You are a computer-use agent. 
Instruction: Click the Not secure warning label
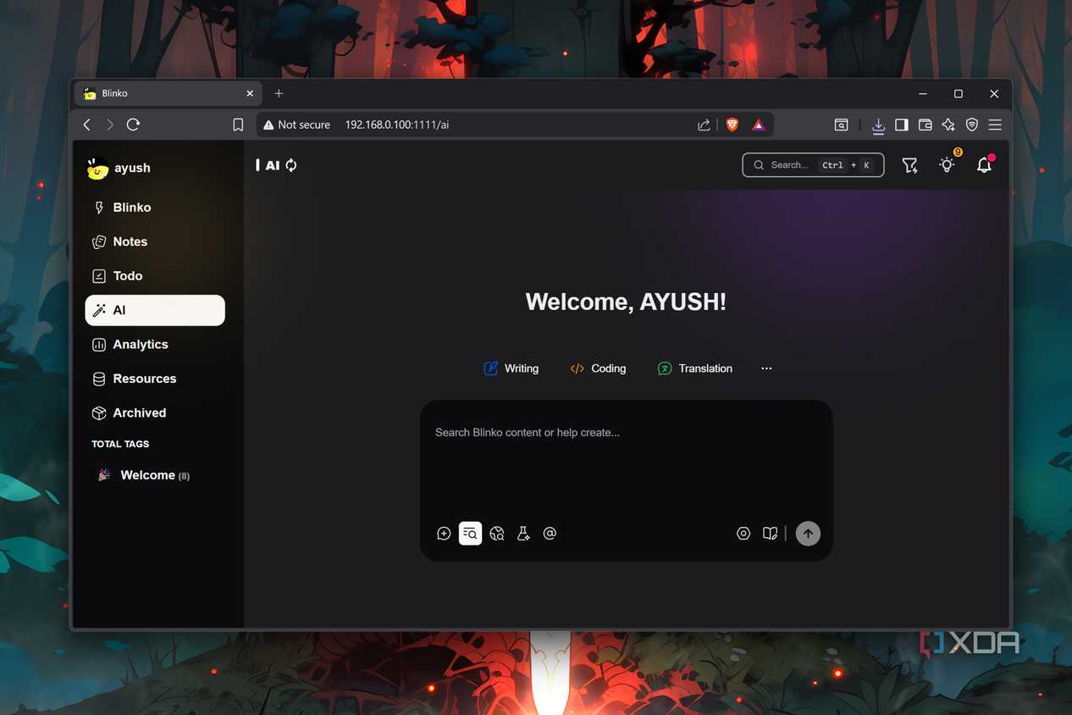[296, 125]
